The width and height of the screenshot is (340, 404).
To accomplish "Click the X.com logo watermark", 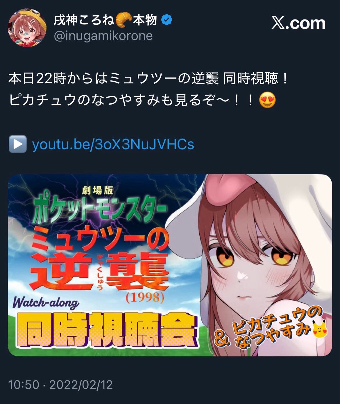I will 298,23.
